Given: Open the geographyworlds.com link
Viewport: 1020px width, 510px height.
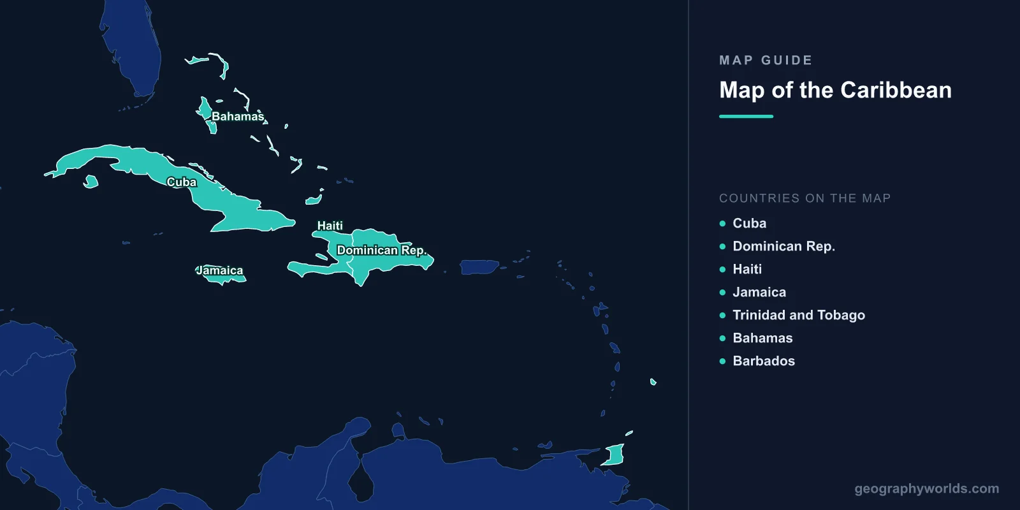Looking at the screenshot, I should 927,489.
